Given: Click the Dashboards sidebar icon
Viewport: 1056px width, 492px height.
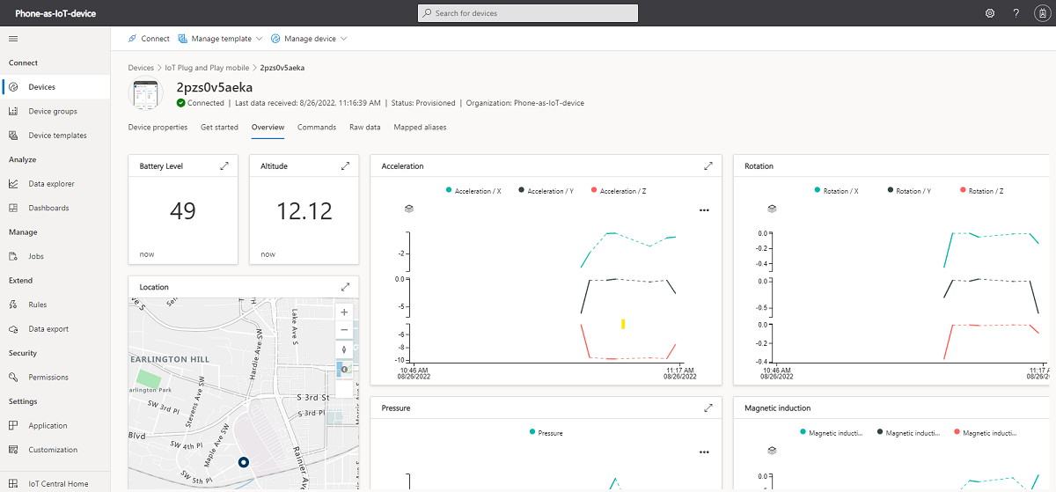Looking at the screenshot, I should (x=13, y=208).
